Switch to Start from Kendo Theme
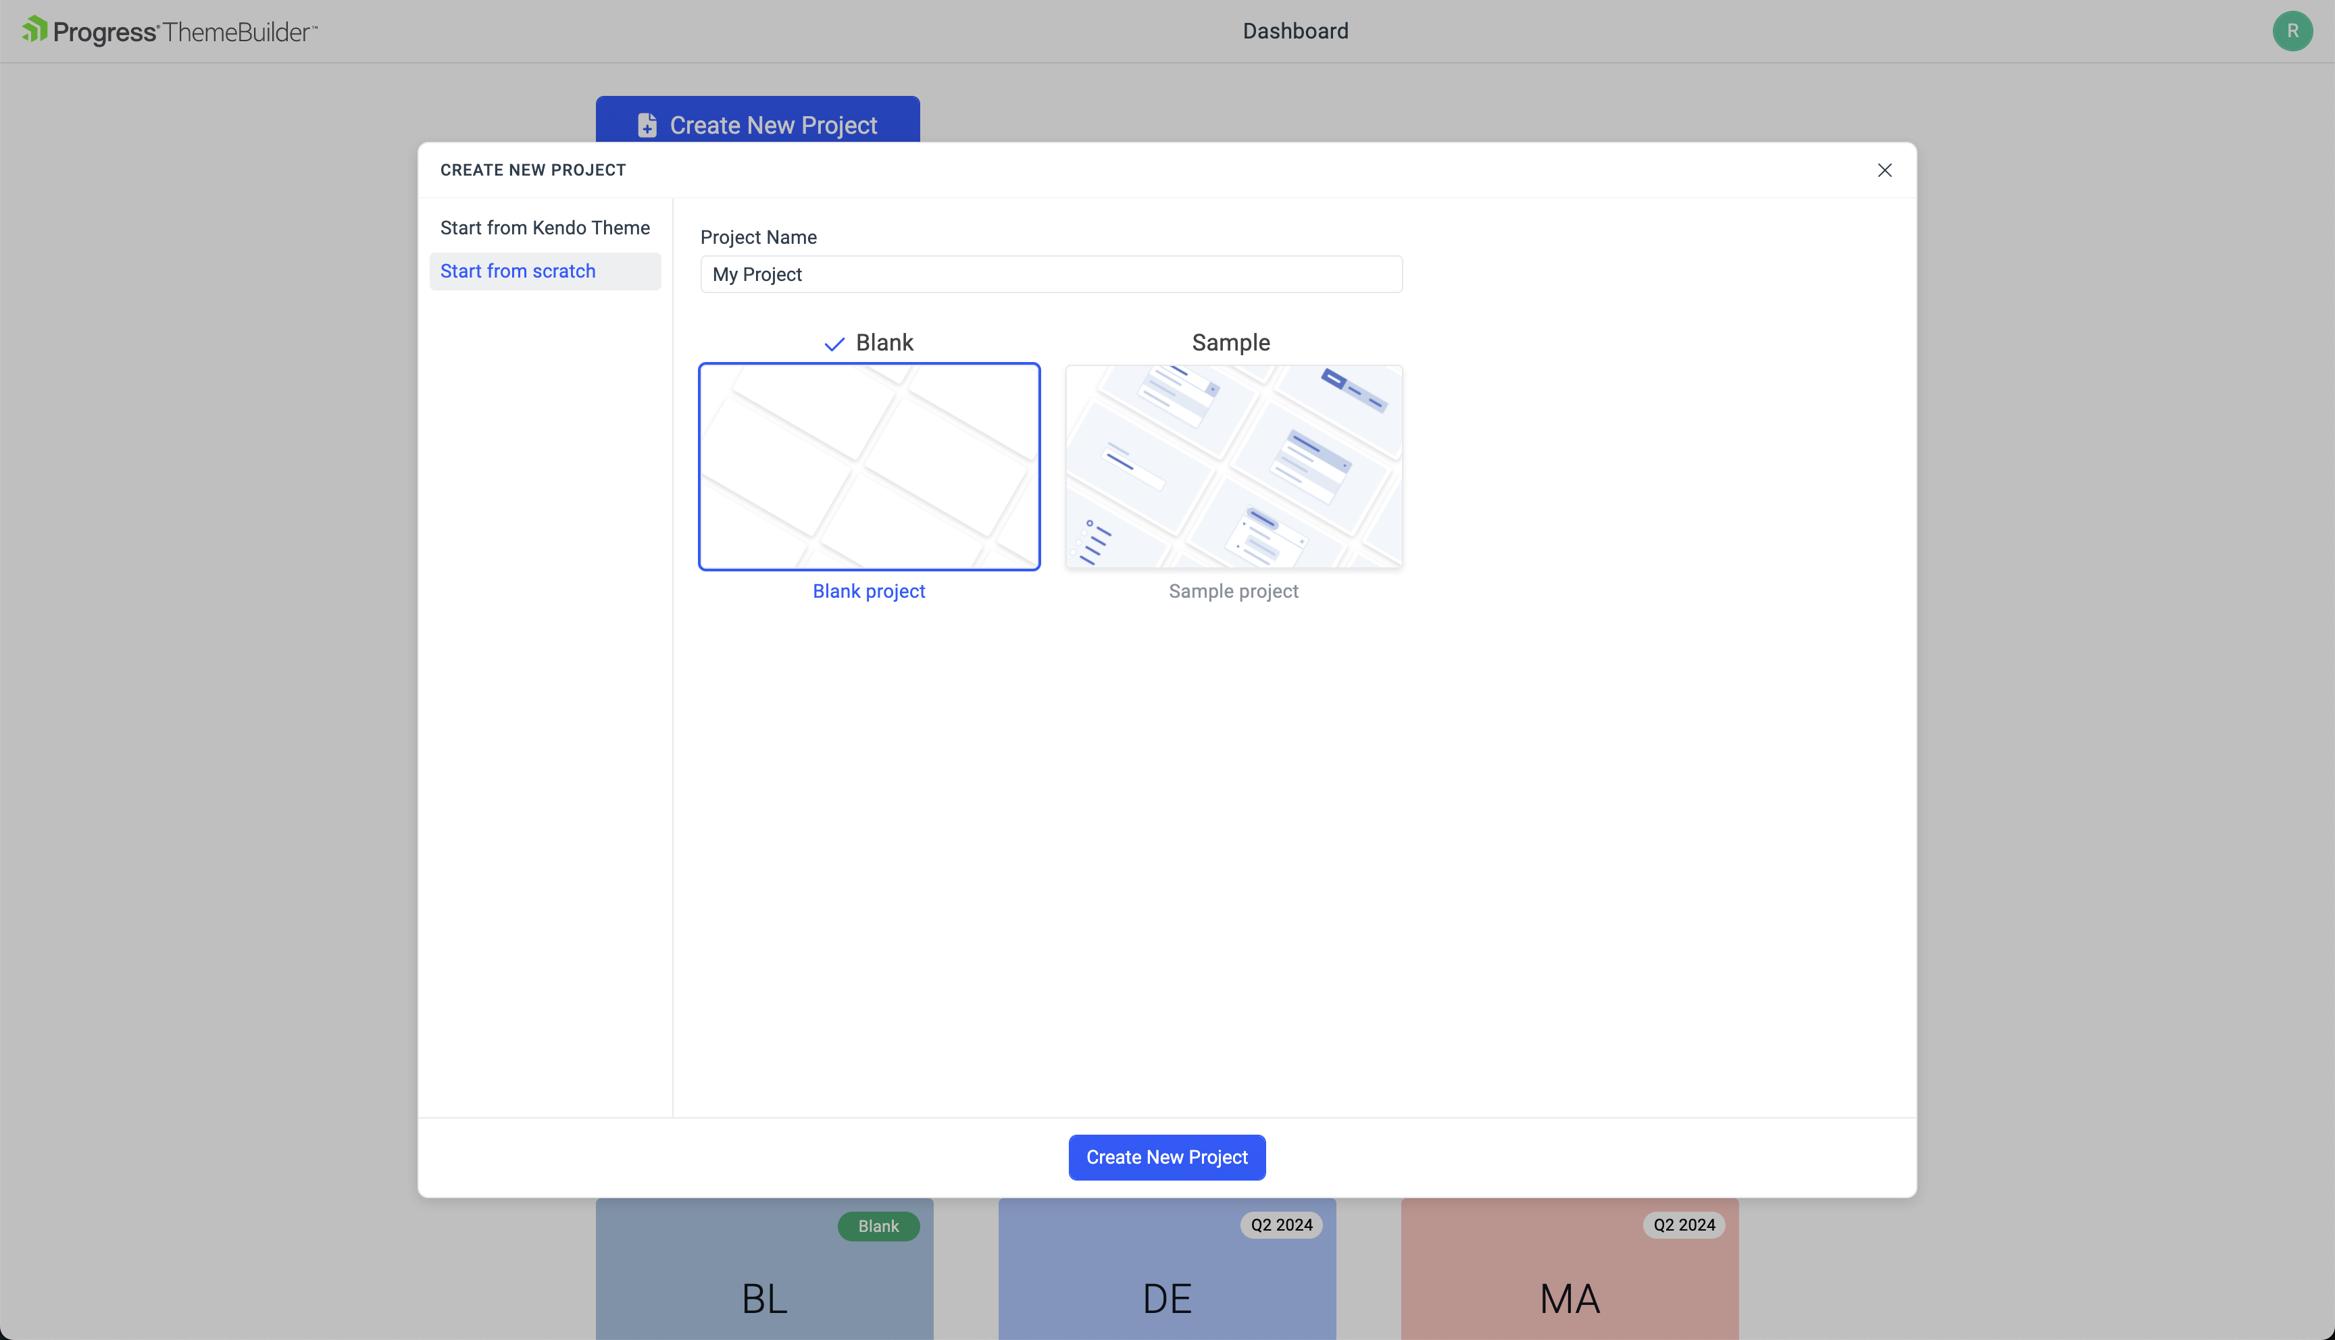This screenshot has width=2335, height=1340. pyautogui.click(x=545, y=228)
